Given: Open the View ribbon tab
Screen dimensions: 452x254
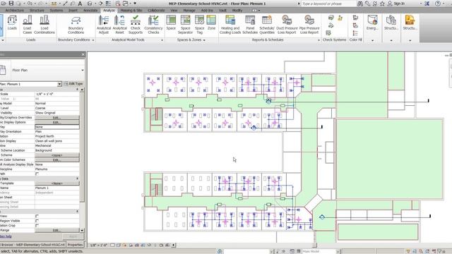Looking at the screenshot, I should 174,11.
